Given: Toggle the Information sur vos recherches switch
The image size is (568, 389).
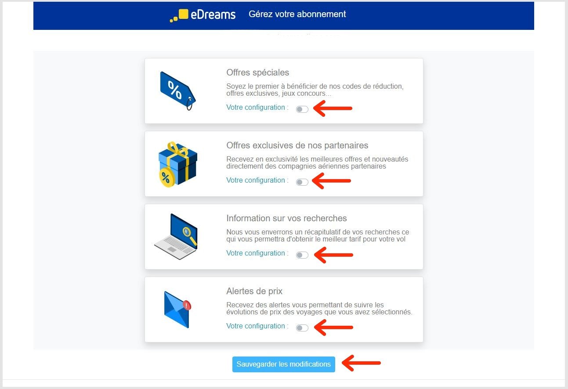Looking at the screenshot, I should [x=302, y=255].
